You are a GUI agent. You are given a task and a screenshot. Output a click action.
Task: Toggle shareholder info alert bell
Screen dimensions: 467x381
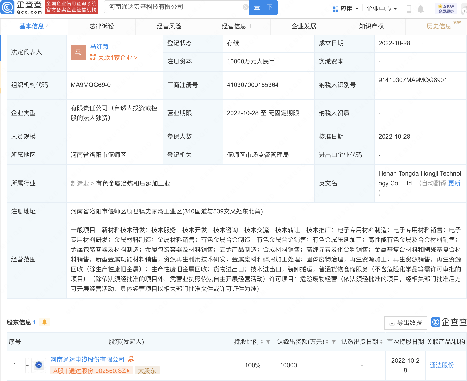(44, 322)
